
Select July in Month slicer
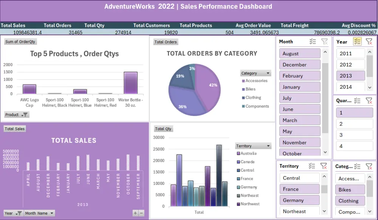click(x=300, y=98)
